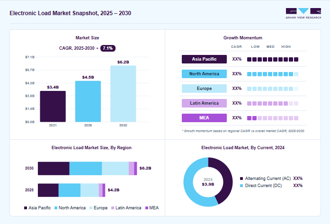Image resolution: width=330 pixels, height=224 pixels.
Task: Click the 2021 dark purple bar
Action: (x=53, y=107)
